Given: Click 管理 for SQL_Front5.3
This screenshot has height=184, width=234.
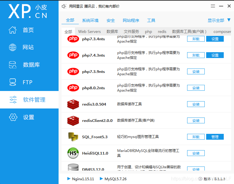Looking at the screenshot, I should pyautogui.click(x=215, y=137).
